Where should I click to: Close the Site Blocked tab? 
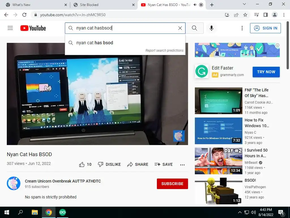[133, 5]
